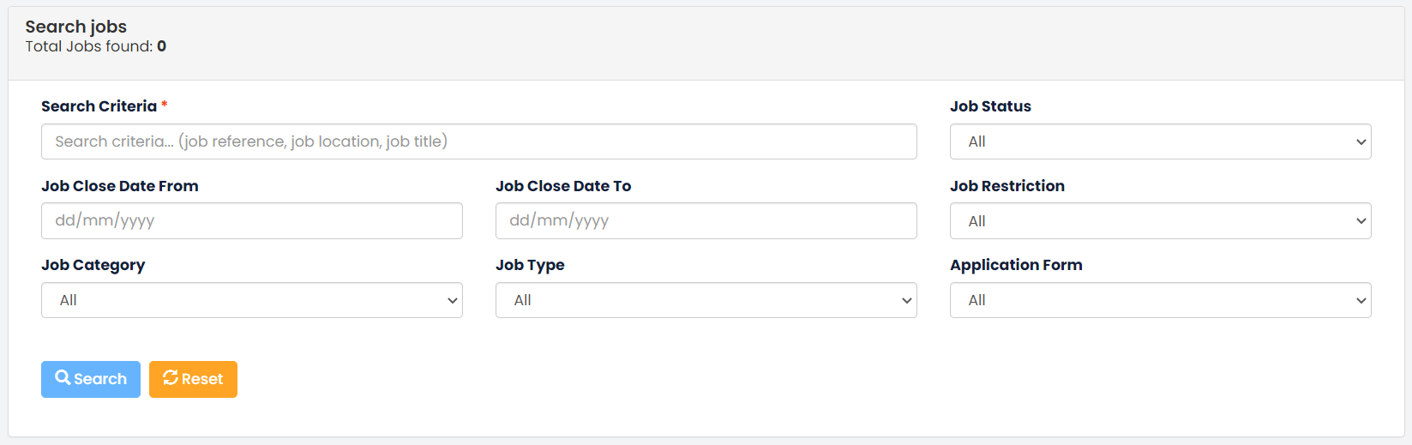Focus the Search Criteria text field

point(479,141)
